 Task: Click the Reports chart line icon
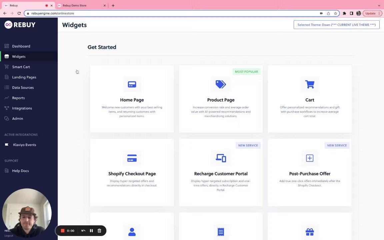pos(7,98)
